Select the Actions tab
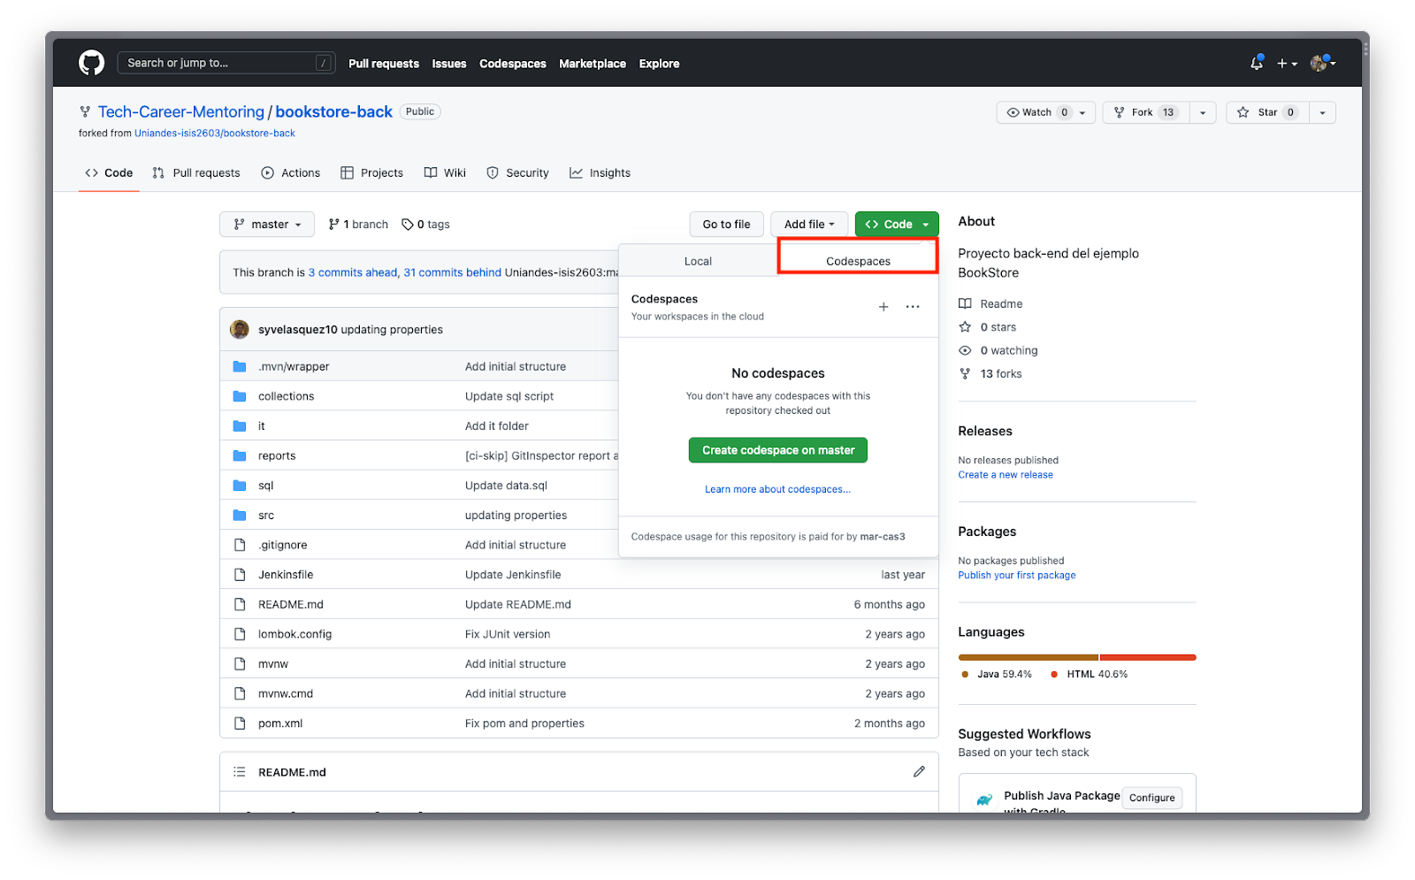Image resolution: width=1415 pixels, height=880 pixels. click(291, 173)
